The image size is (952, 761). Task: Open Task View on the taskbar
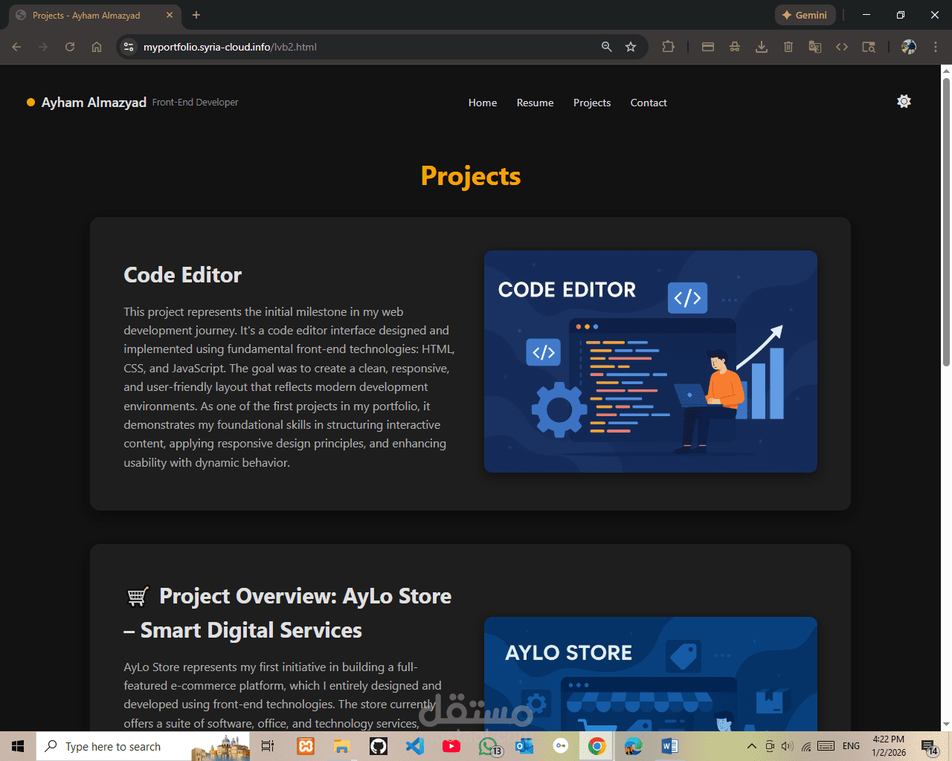268,746
